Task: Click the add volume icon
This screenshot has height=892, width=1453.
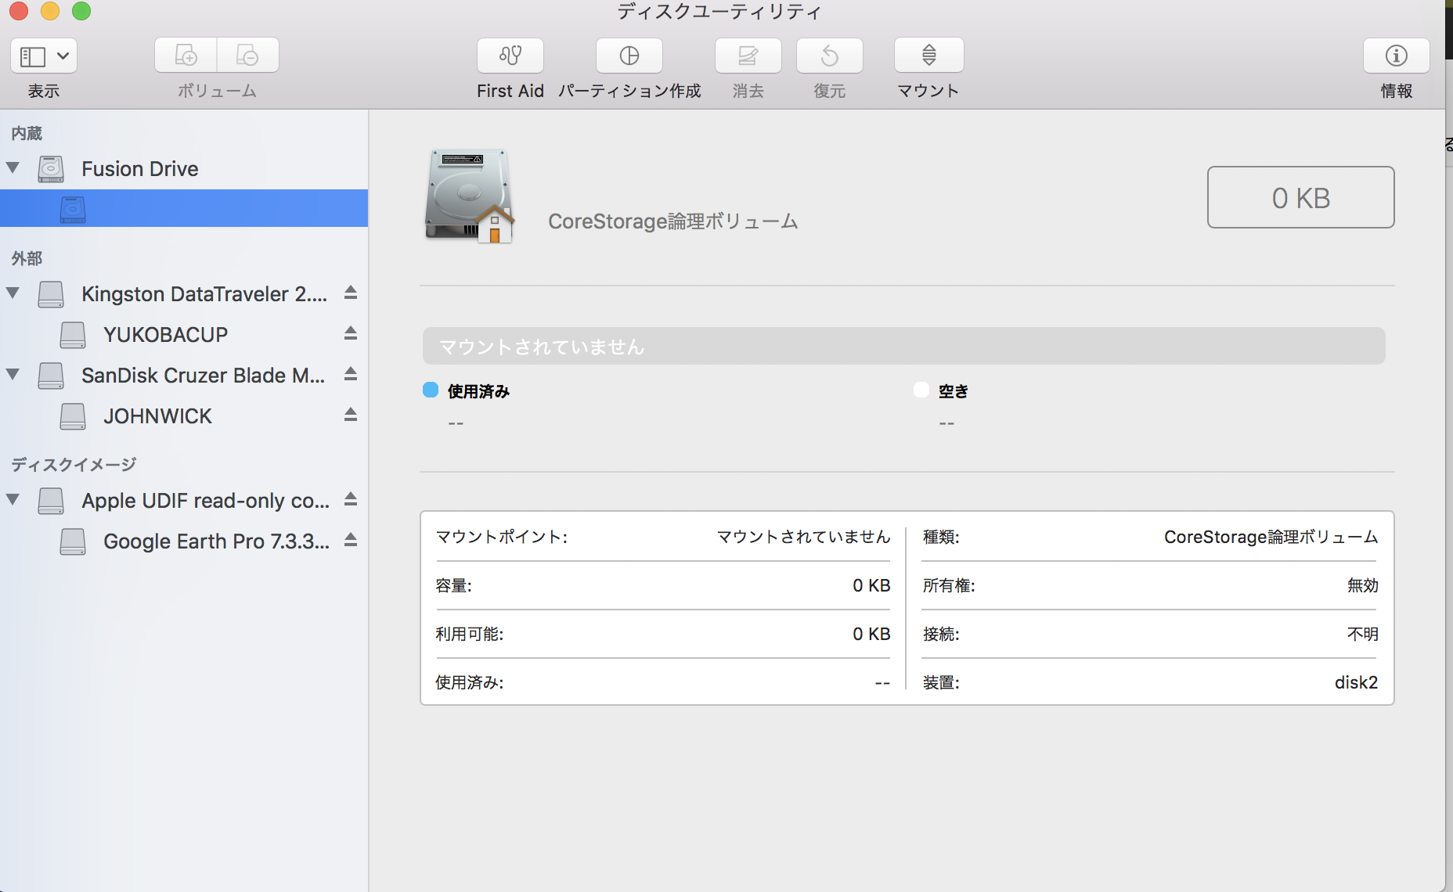Action: pyautogui.click(x=186, y=56)
